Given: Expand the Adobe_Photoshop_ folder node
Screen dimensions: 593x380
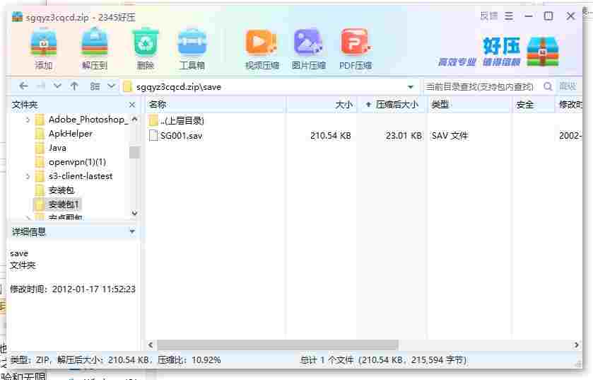Looking at the screenshot, I should [28, 120].
